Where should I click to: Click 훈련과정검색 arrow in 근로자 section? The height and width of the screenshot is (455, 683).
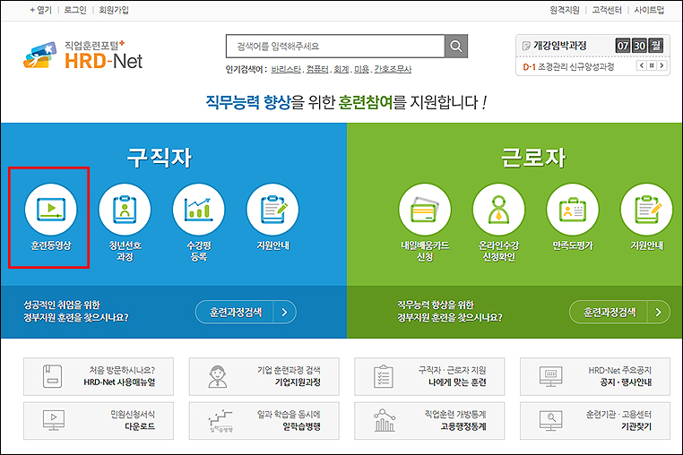click(658, 312)
